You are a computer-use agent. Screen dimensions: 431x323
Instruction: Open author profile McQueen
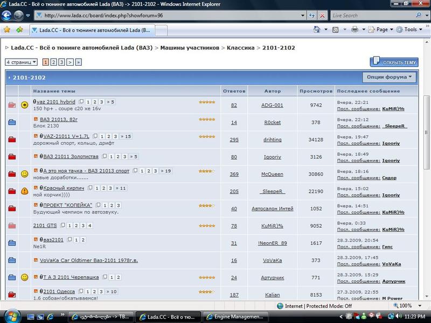tap(272, 174)
